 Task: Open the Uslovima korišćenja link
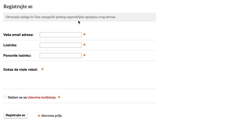pos(42,97)
